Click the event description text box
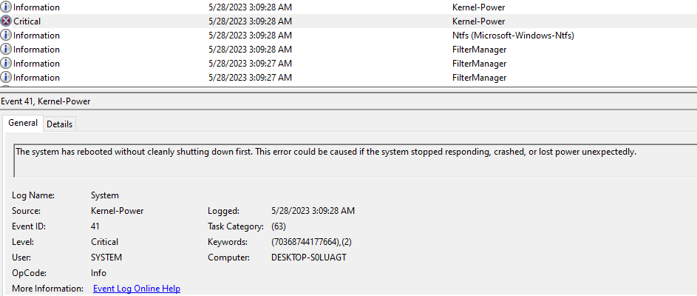The image size is (697, 296). click(x=356, y=161)
